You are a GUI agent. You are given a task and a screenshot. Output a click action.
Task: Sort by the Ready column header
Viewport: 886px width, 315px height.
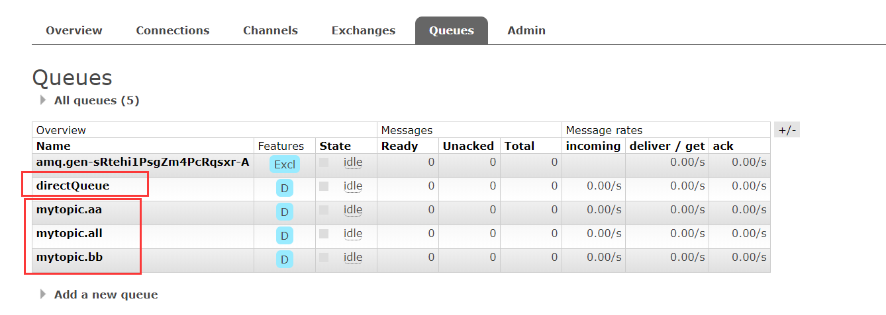pyautogui.click(x=400, y=146)
